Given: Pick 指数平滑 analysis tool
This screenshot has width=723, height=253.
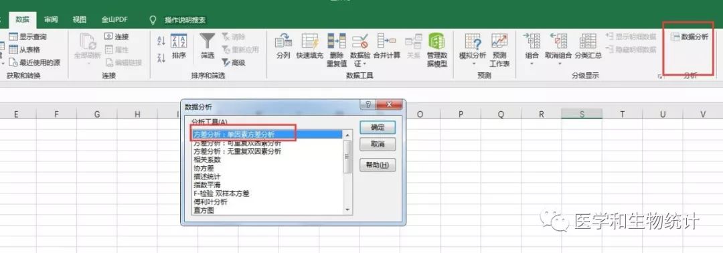Looking at the screenshot, I should coord(266,185).
